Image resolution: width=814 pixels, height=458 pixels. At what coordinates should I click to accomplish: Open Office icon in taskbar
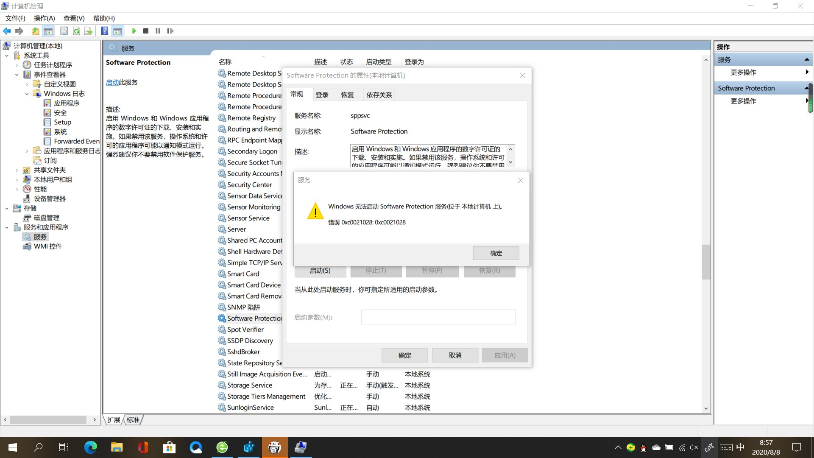click(x=143, y=447)
